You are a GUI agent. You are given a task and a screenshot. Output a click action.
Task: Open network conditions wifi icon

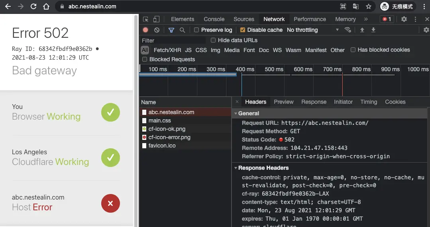point(348,30)
